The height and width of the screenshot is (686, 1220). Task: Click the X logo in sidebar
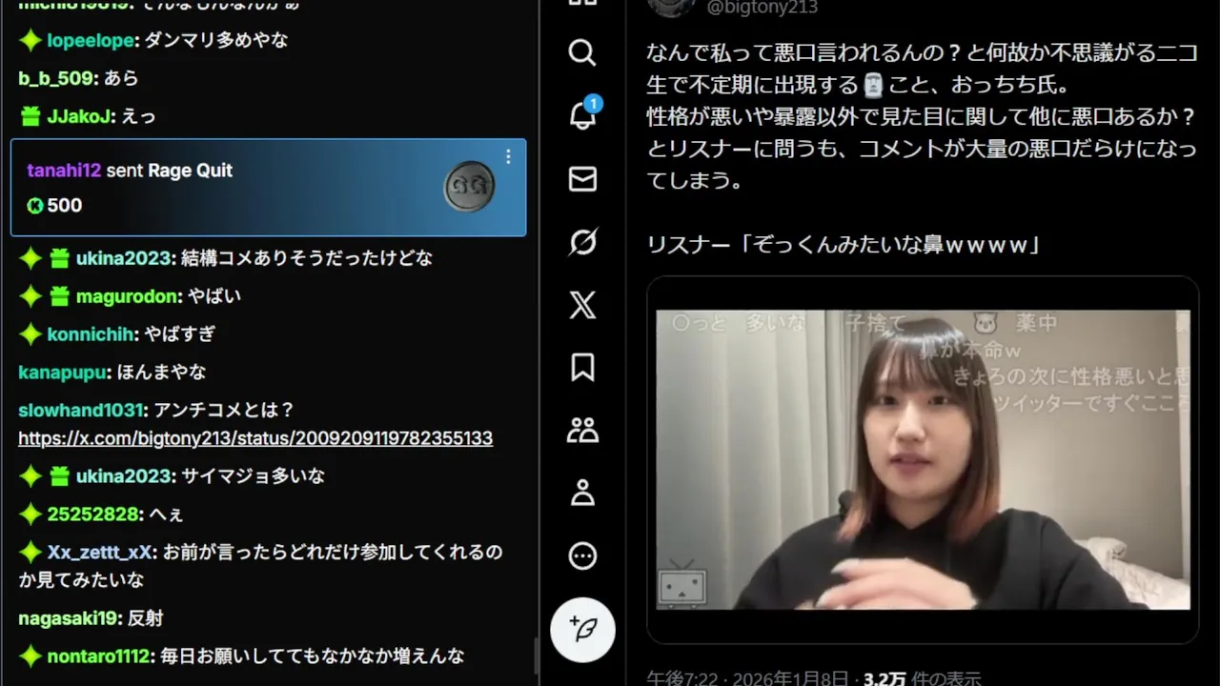tap(582, 305)
